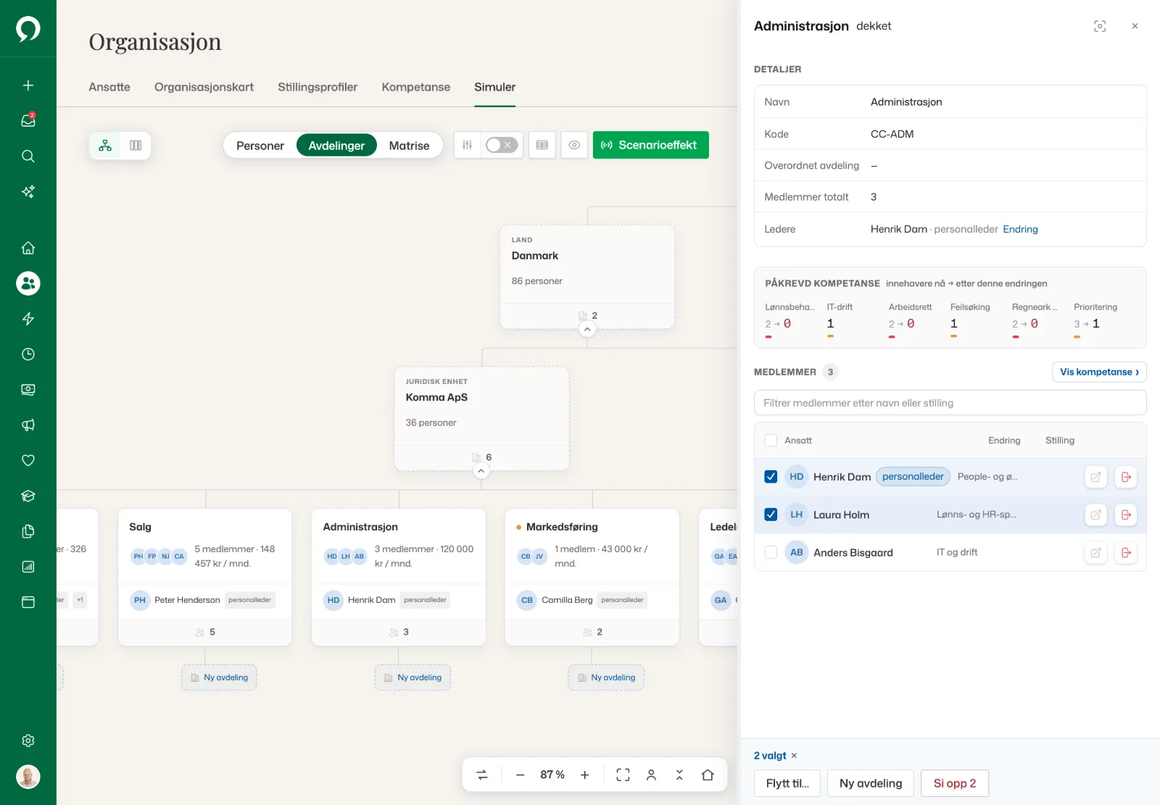Image resolution: width=1160 pixels, height=805 pixels.
Task: Click the collapse arrows icon in zoom bar
Action: pyautogui.click(x=679, y=775)
